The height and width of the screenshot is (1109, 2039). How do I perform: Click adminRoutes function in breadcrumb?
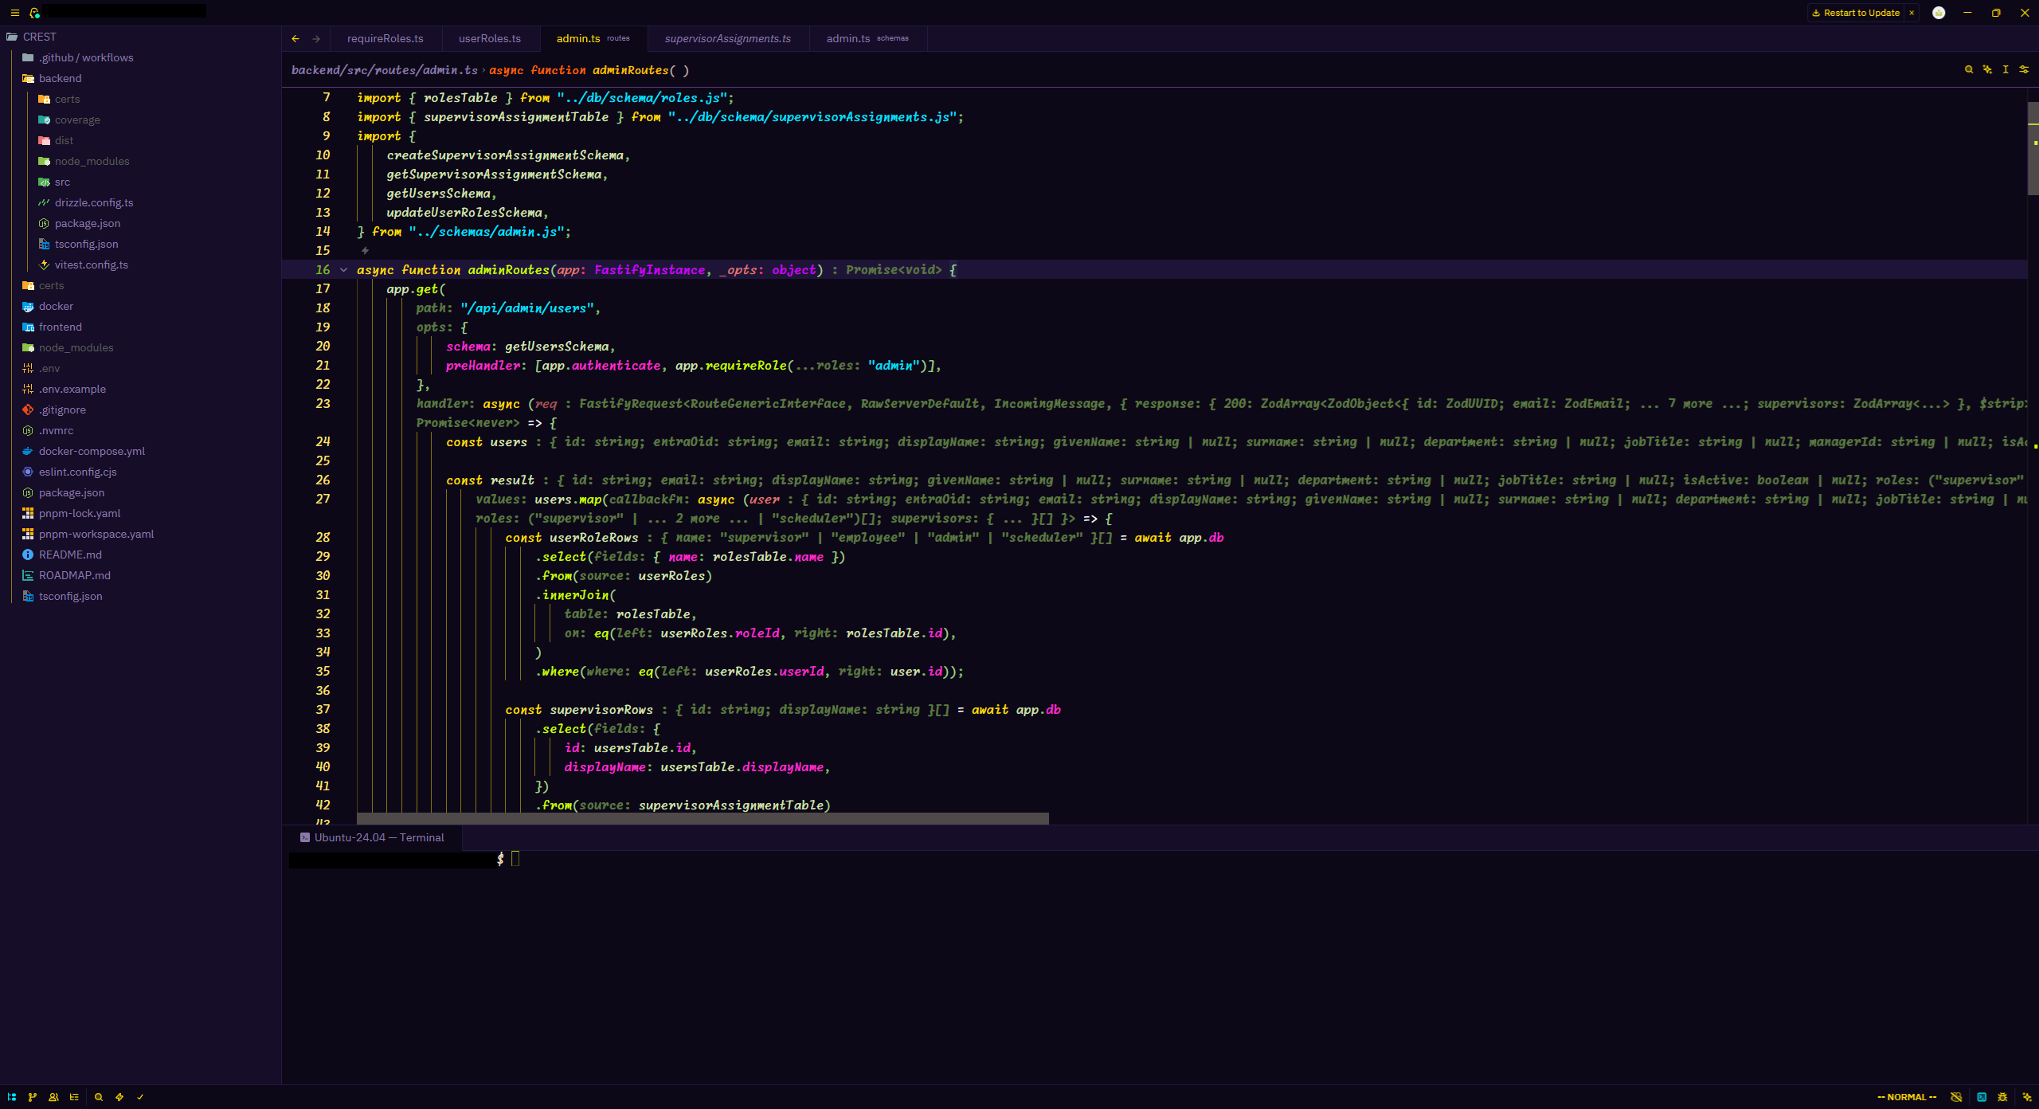coord(589,70)
